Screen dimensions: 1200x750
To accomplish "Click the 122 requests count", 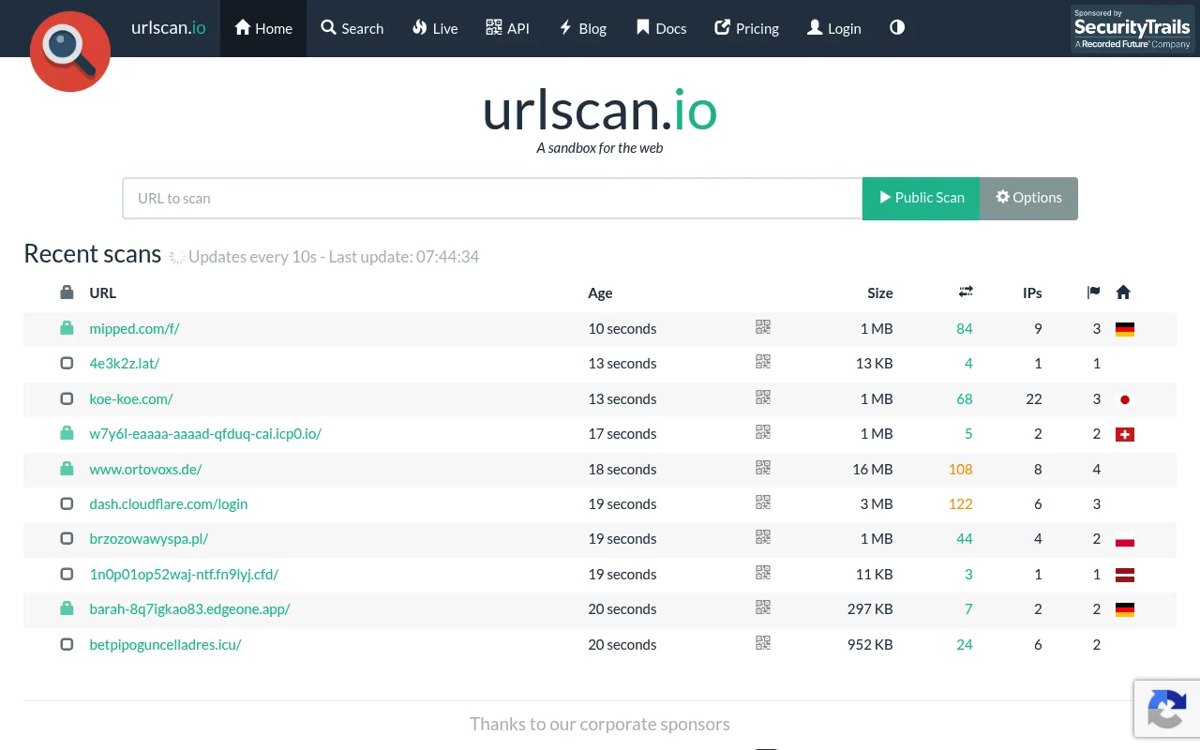I will [x=961, y=503].
